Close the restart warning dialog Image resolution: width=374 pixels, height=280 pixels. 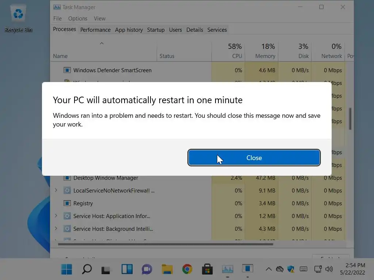(254, 157)
